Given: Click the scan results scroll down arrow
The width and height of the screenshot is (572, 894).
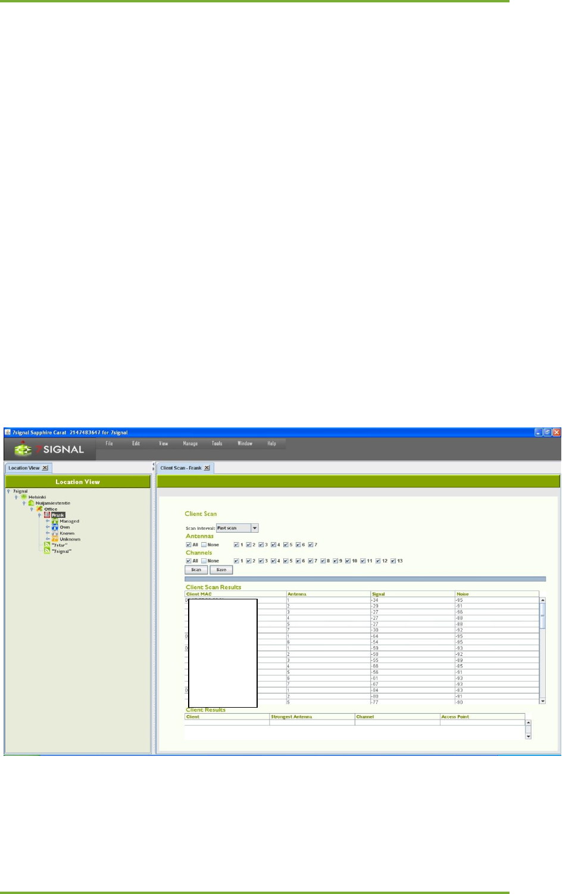Looking at the screenshot, I should coord(543,702).
